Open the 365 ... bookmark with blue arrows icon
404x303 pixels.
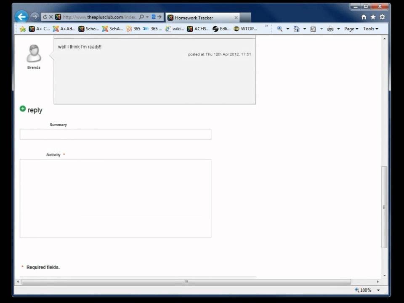[x=153, y=29]
